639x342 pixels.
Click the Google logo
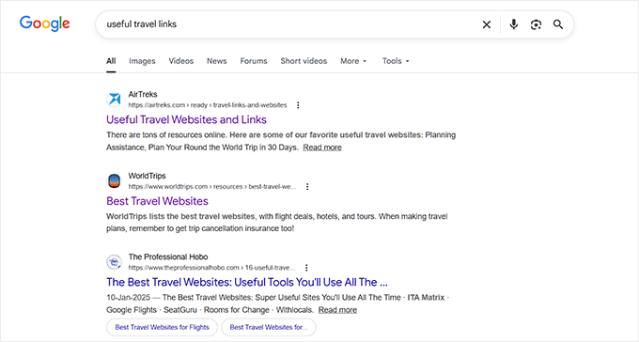click(x=44, y=23)
